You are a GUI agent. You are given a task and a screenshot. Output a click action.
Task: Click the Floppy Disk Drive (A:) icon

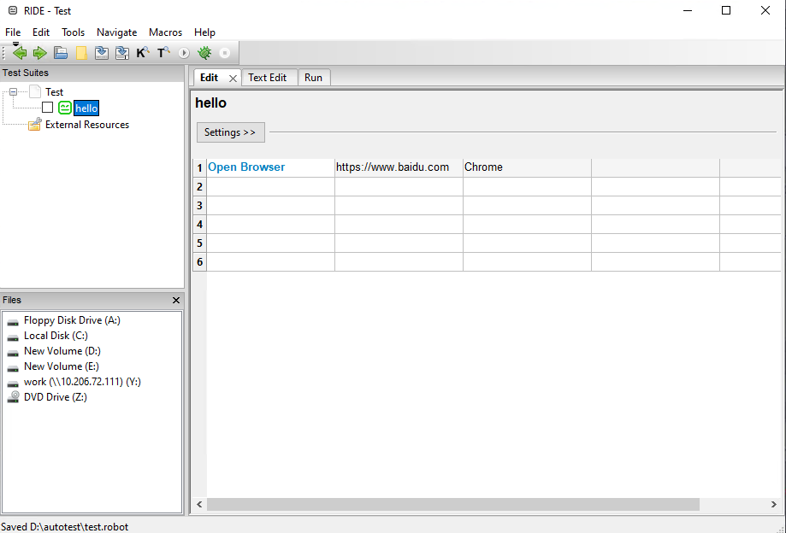coord(13,321)
